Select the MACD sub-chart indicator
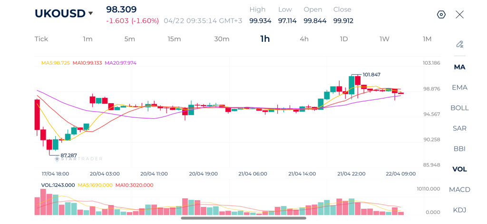The image size is (487, 224). click(x=460, y=189)
